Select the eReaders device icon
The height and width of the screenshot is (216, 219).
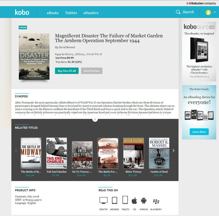(114, 200)
